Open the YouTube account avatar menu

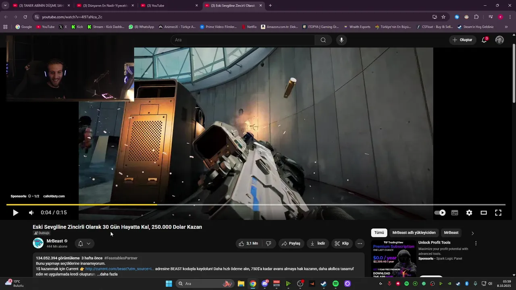499,40
